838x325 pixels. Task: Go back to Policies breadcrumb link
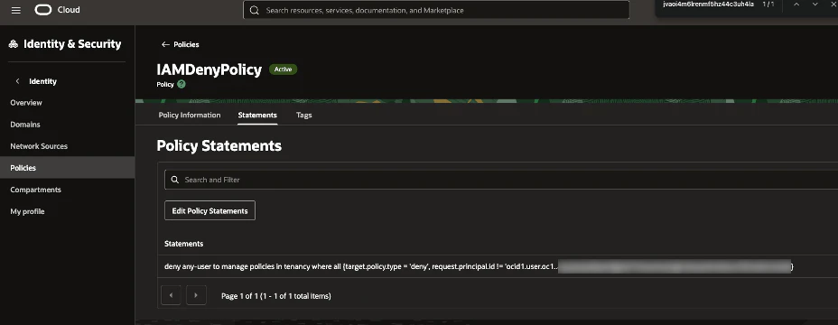[181, 45]
